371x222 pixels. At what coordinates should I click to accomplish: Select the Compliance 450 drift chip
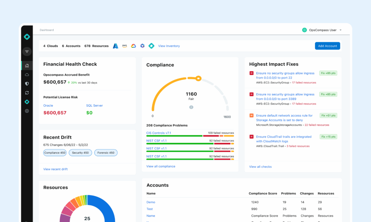(x=55, y=153)
